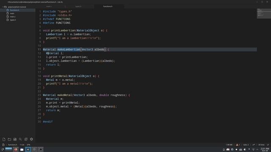
Task: Click the Discord icon in the system tray
Action: pyautogui.click(x=228, y=149)
